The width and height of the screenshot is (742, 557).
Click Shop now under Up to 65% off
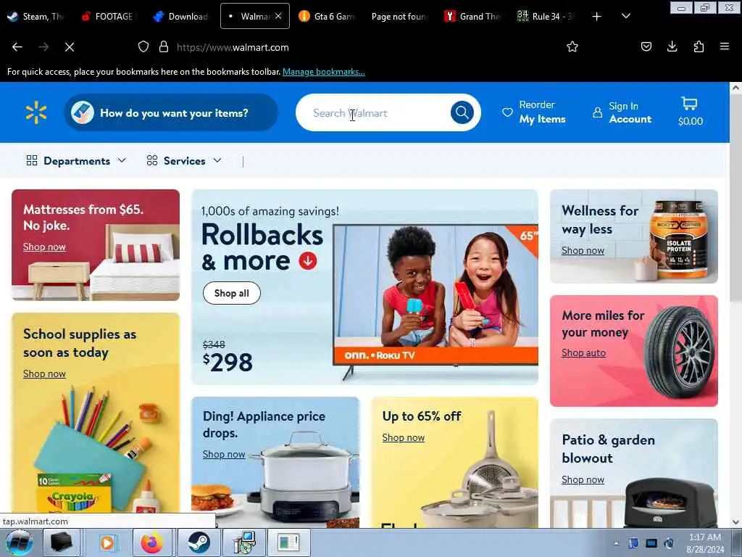pyautogui.click(x=403, y=437)
